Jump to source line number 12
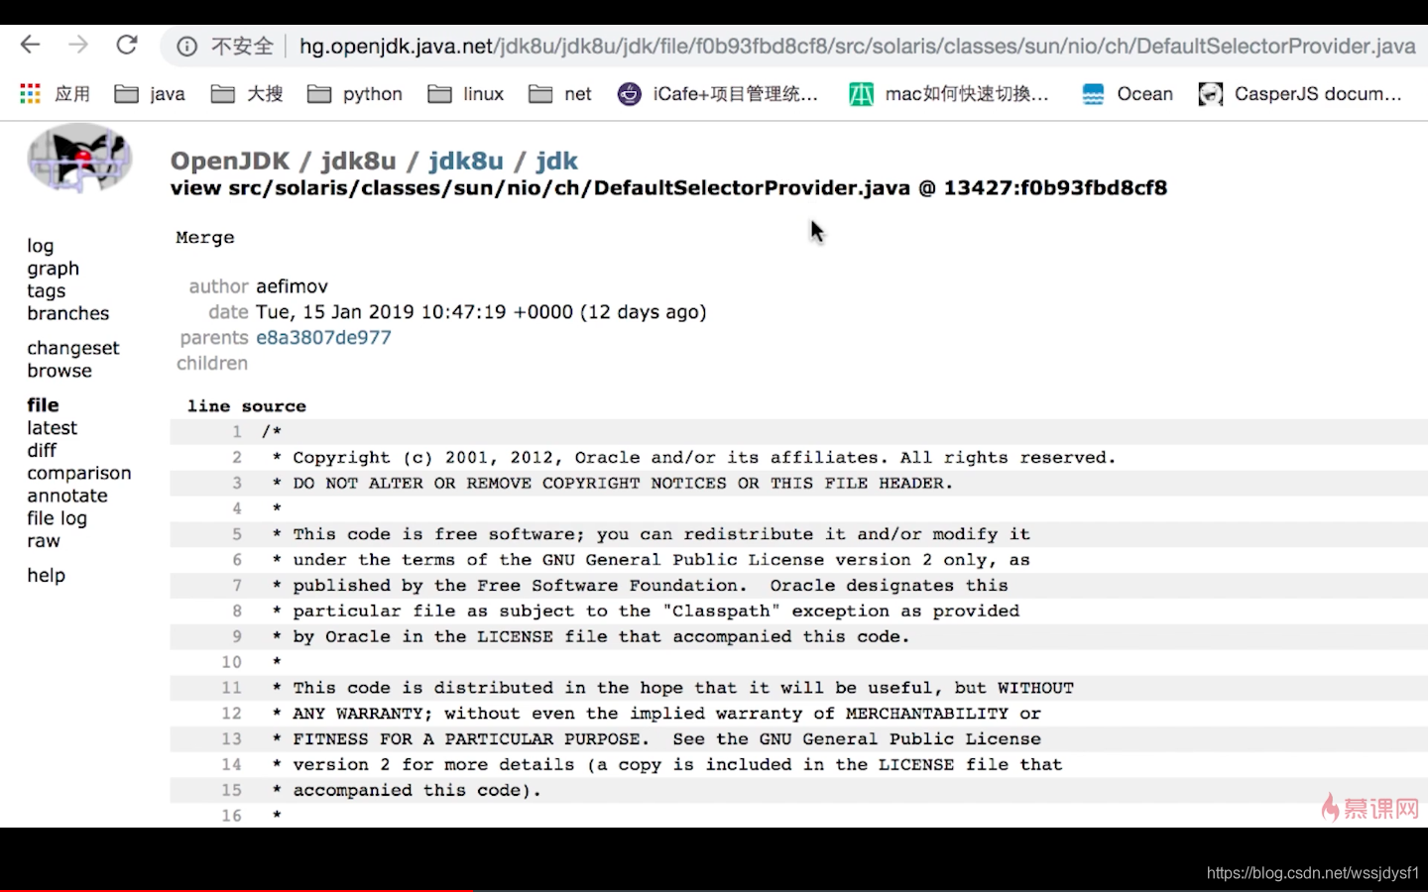This screenshot has height=892, width=1428. (x=231, y=714)
